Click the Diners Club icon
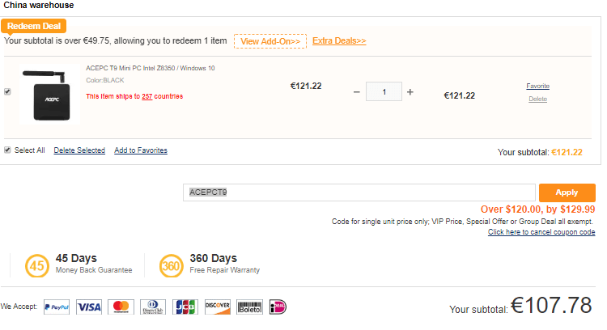The image size is (607, 330). 153,307
